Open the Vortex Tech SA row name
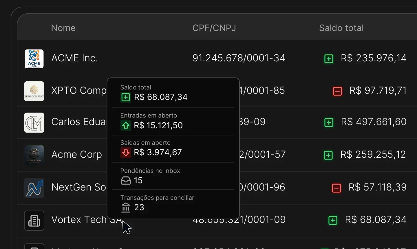 87,219
